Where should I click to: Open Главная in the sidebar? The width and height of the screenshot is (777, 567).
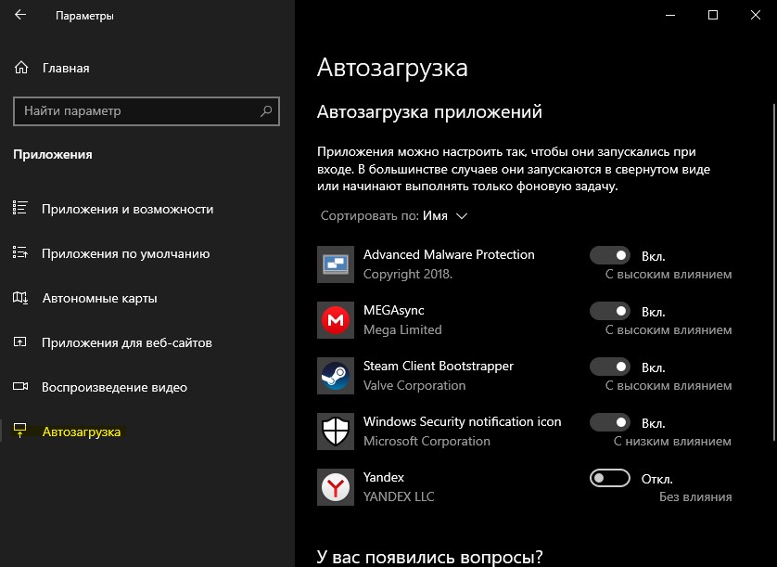coord(66,68)
